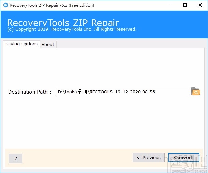This screenshot has height=173, width=208.
Task: Focus the Destination Path input field
Action: click(x=123, y=92)
